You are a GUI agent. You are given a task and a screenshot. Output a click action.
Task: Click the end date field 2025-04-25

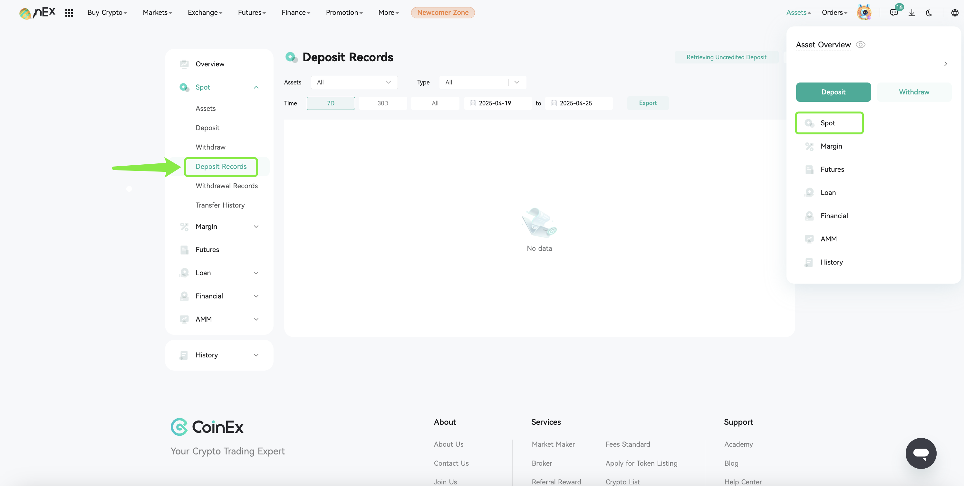(579, 103)
